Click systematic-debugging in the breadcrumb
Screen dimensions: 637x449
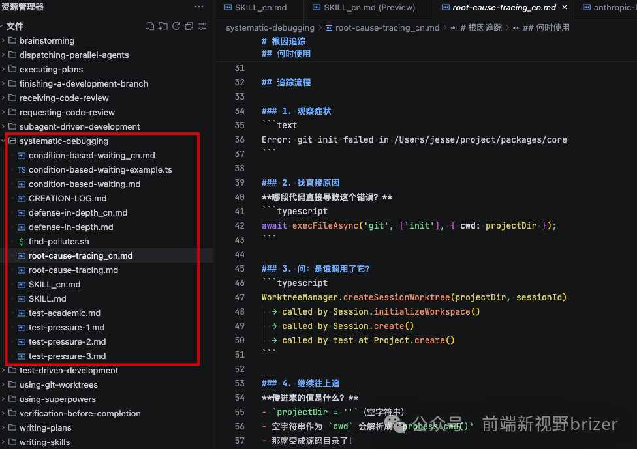[270, 27]
